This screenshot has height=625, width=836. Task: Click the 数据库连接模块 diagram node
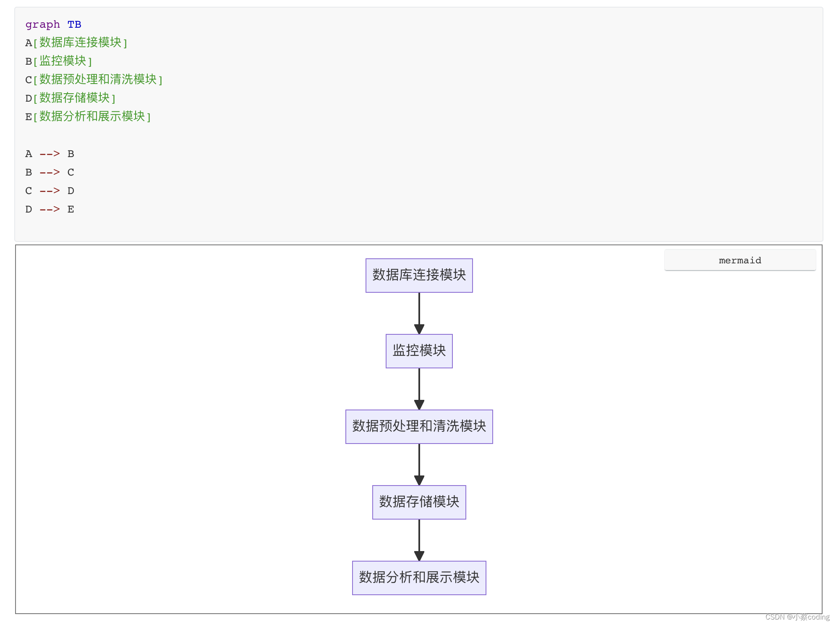[419, 275]
